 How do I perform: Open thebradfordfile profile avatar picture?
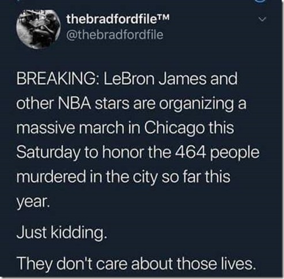39,28
